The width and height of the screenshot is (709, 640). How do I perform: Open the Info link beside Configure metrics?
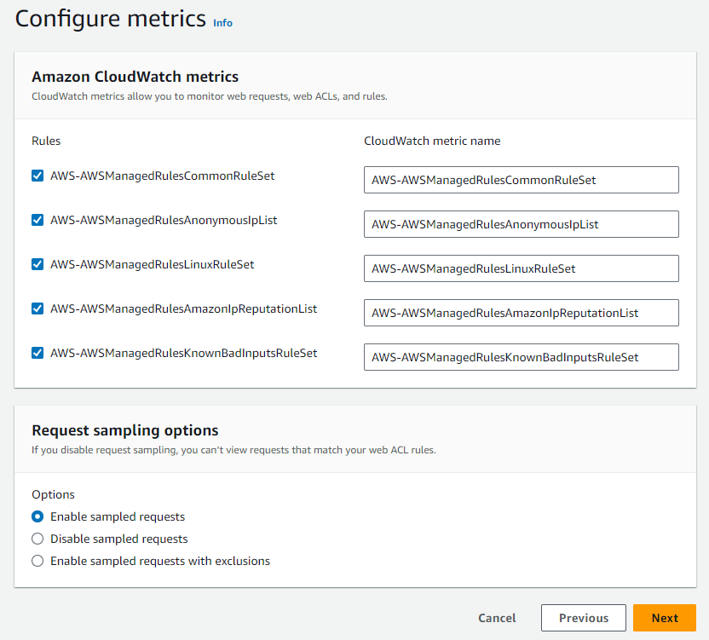[222, 23]
